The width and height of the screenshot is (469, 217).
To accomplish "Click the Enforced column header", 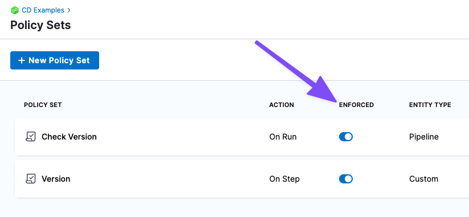I will click(356, 105).
